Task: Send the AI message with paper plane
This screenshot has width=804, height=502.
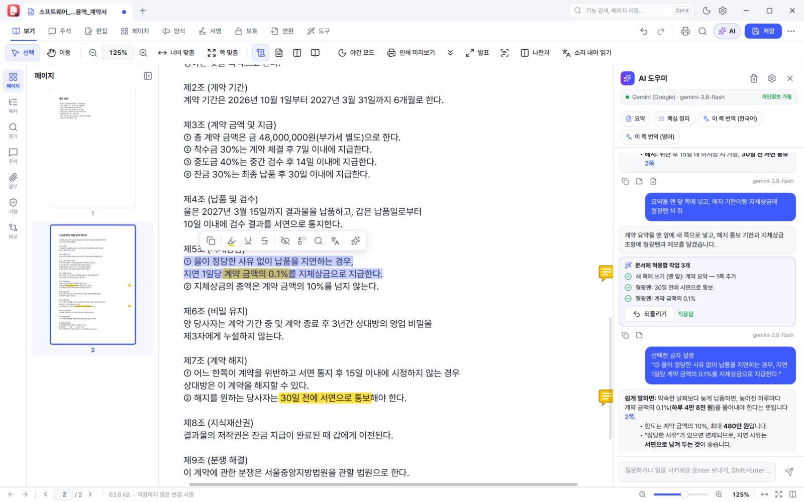Action: pyautogui.click(x=789, y=471)
